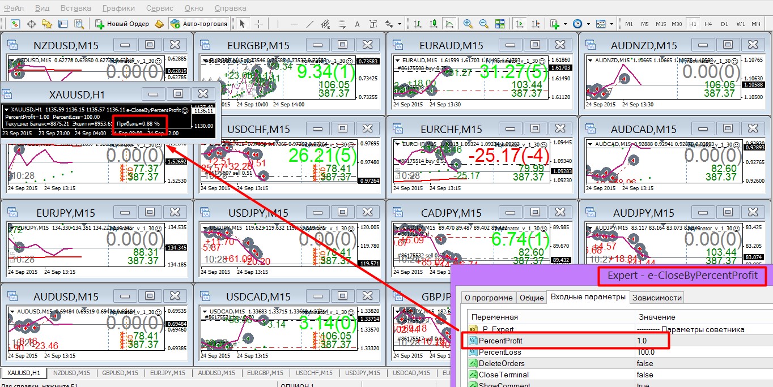The height and width of the screenshot is (387, 773).
Task: Select the D1 timeframe
Action: tap(724, 24)
